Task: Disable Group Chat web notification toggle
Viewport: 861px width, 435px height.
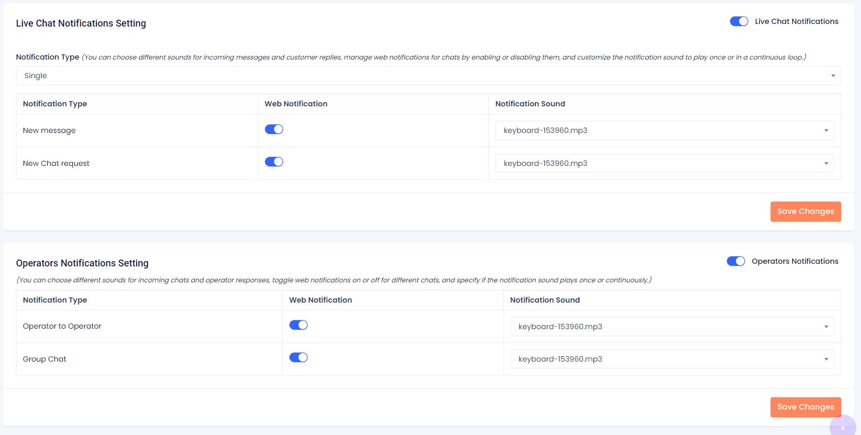Action: pyautogui.click(x=299, y=357)
